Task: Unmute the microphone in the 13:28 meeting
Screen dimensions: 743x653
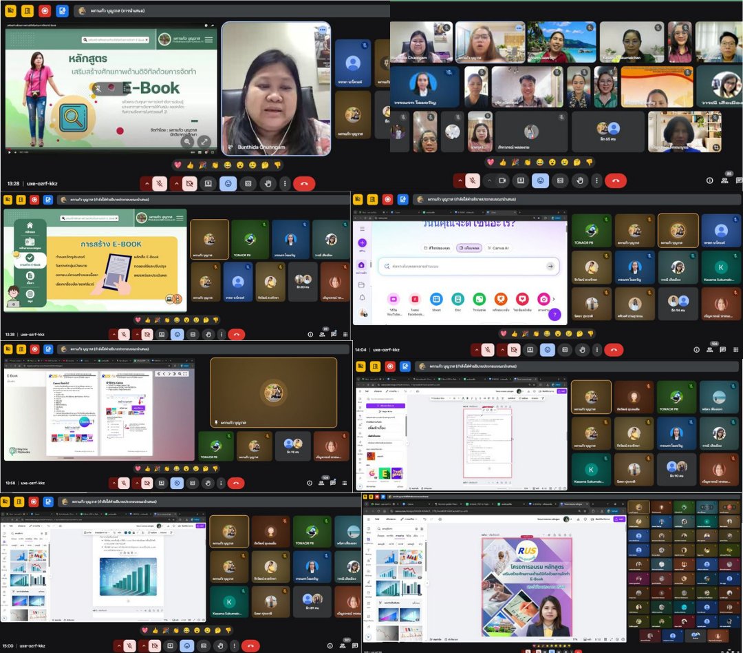Action: point(159,183)
